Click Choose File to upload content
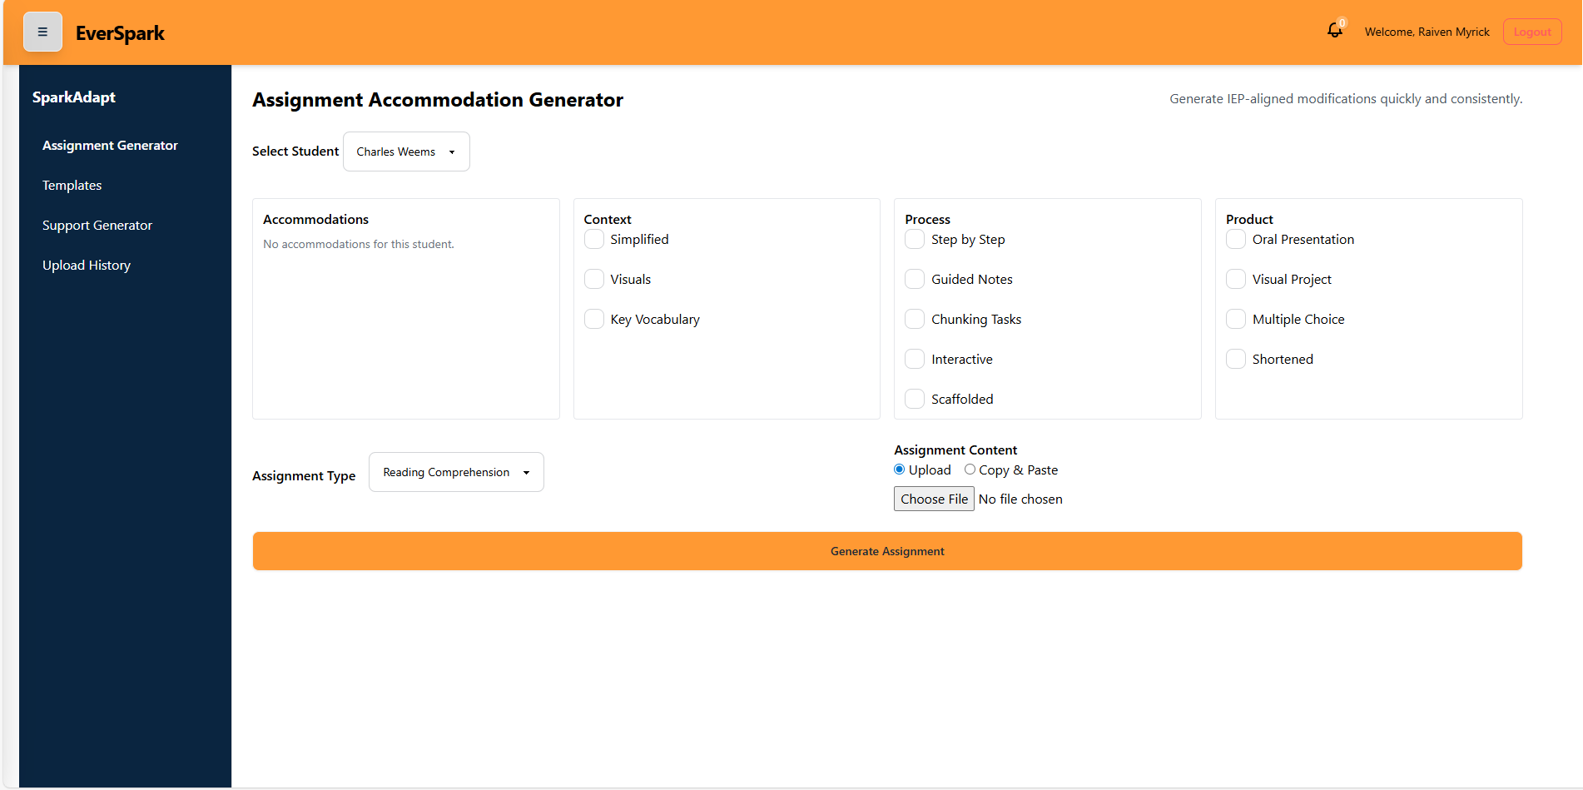 tap(933, 499)
